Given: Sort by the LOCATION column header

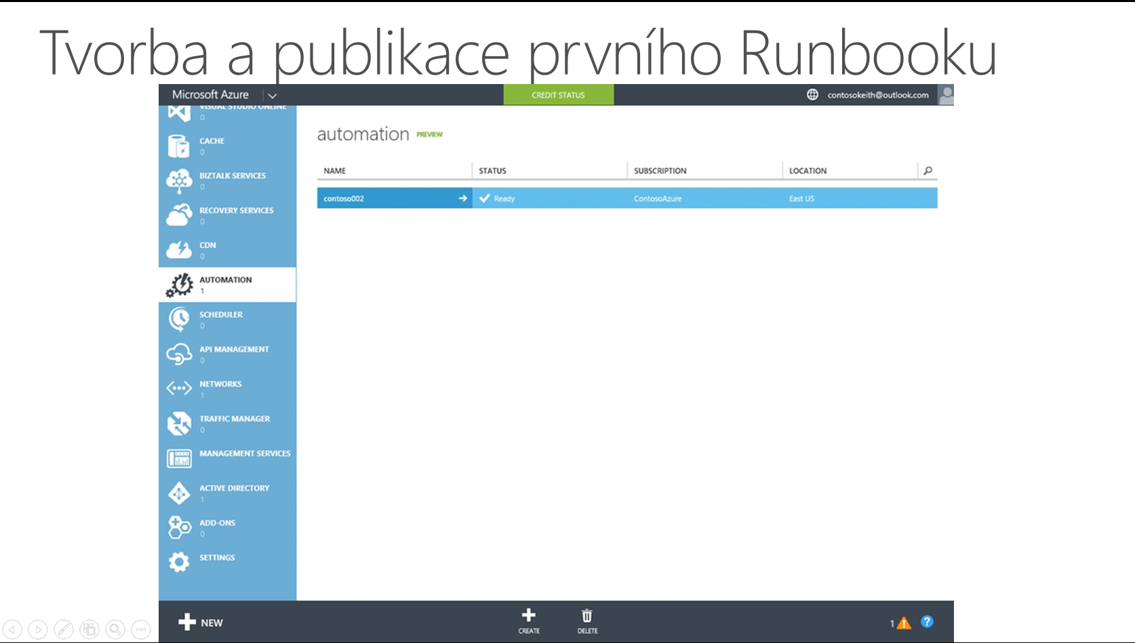Looking at the screenshot, I should pyautogui.click(x=808, y=171).
